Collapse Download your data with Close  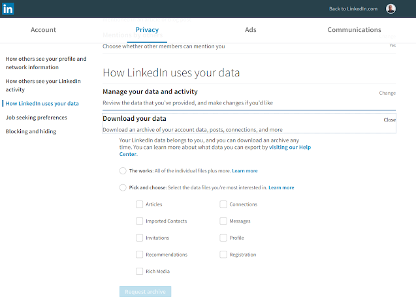389,120
